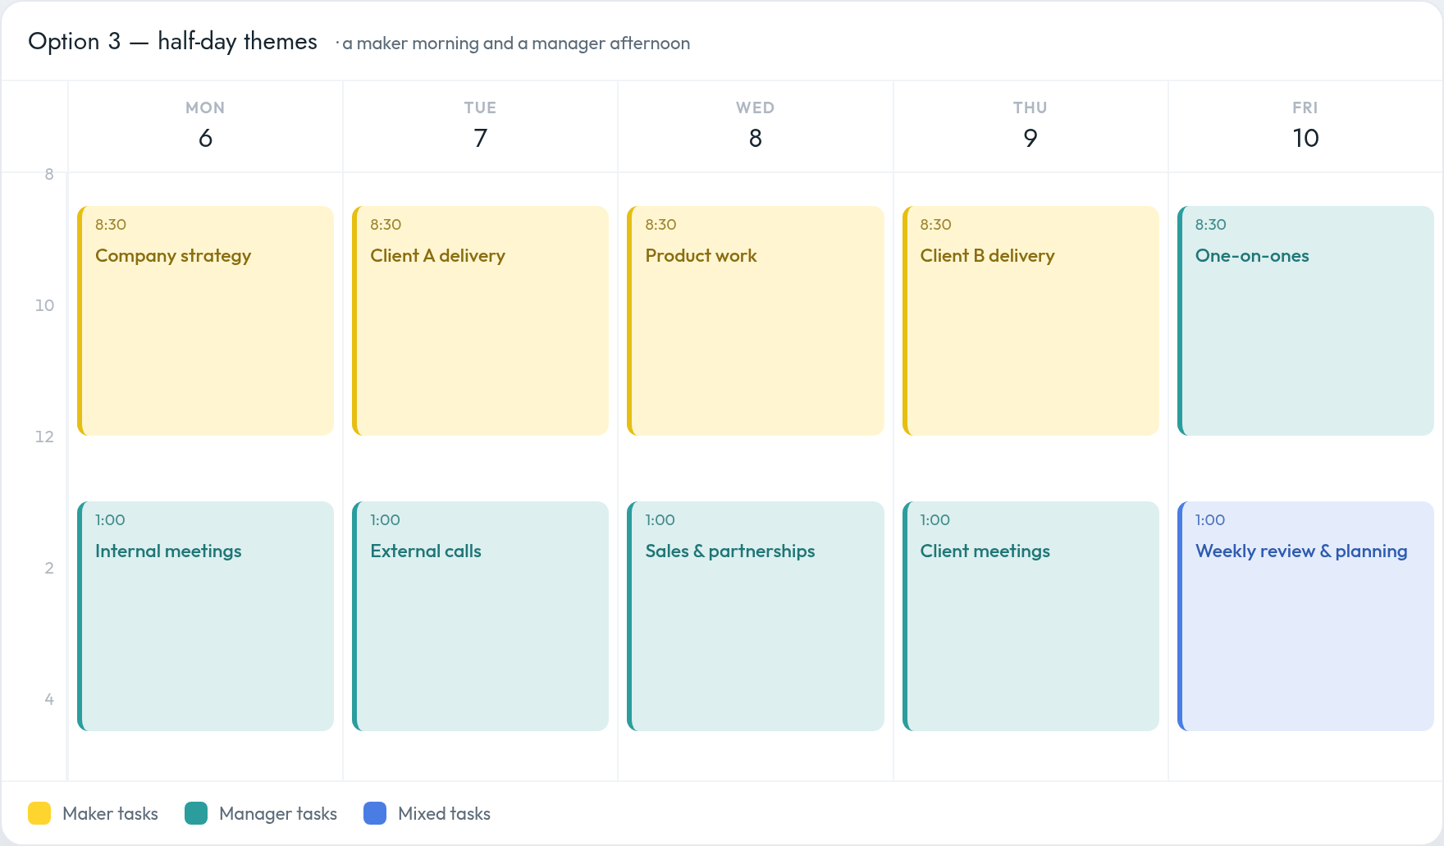Click the 12 o'clock time axis label
Screen dimensions: 1444x846
point(44,437)
